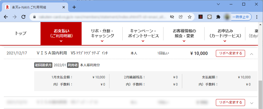Expand chevron under お支払い
Image resolution: width=263 pixels, height=109 pixels.
click(61, 41)
